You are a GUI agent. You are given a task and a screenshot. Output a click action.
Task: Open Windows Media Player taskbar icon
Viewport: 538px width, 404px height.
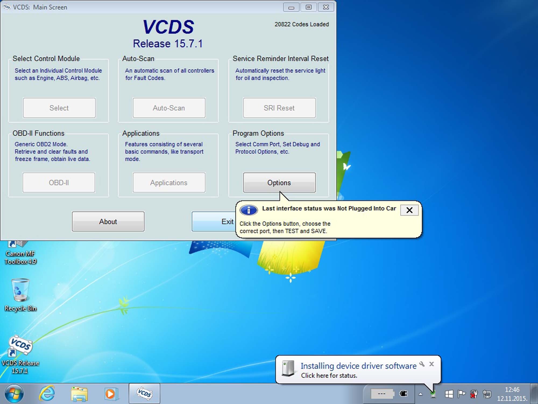(x=111, y=393)
